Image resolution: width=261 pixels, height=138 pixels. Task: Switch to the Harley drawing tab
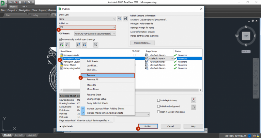click(35, 15)
